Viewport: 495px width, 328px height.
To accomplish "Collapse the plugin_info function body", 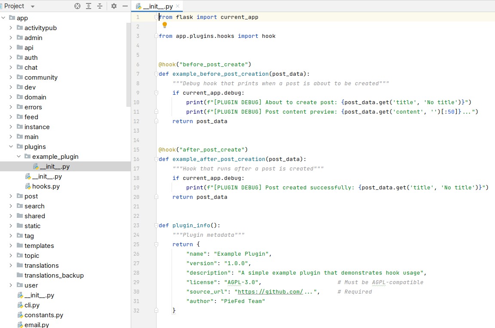I will coord(156,225).
